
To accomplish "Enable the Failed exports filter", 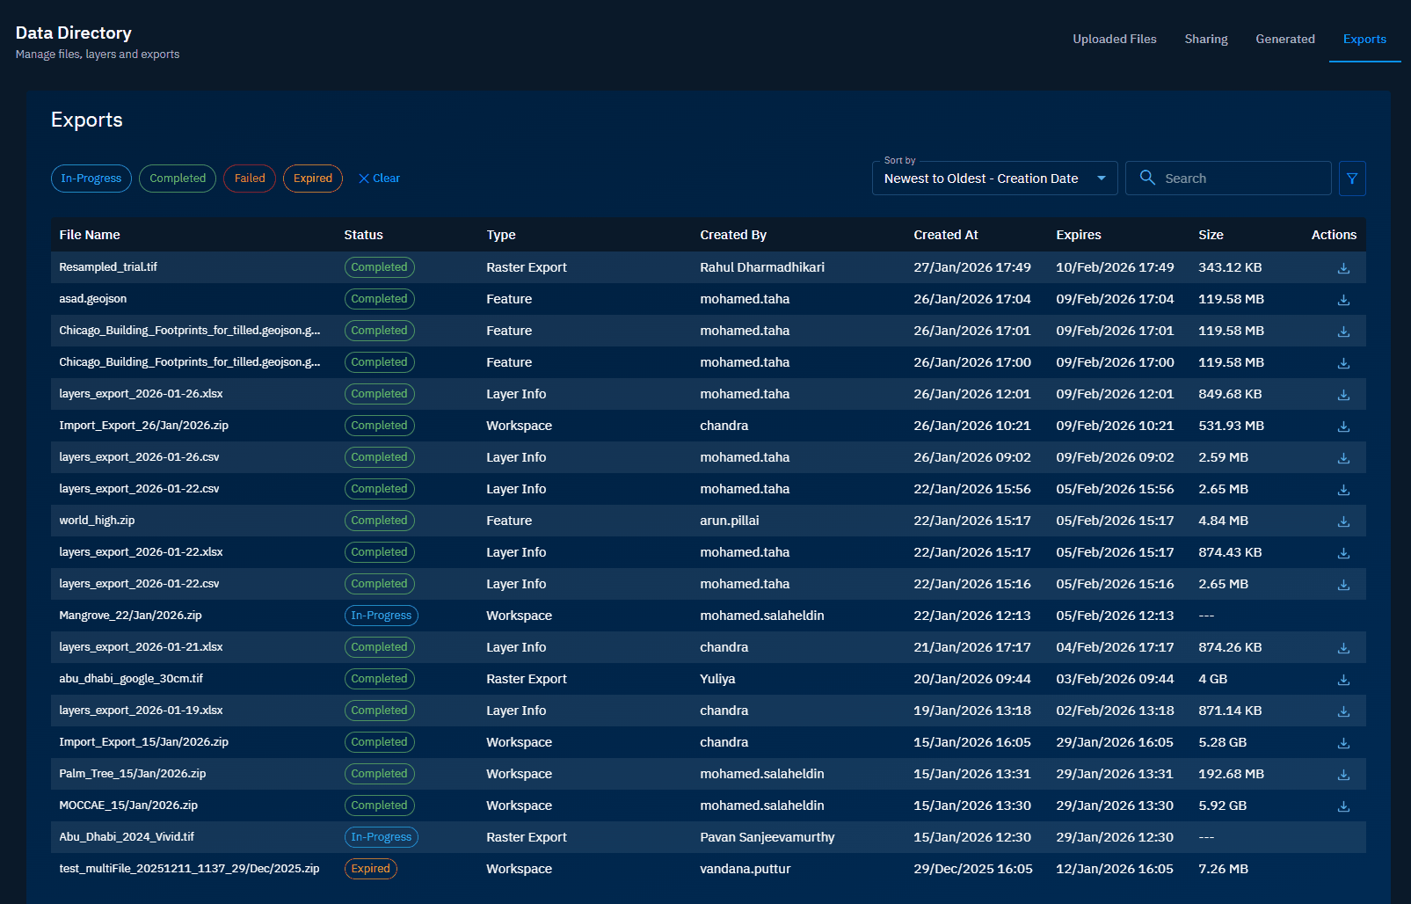I will click(249, 178).
